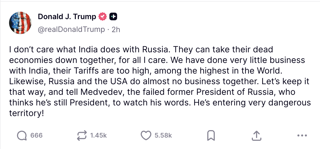This screenshot has width=320, height=149.
Task: Open the Donald J. Trump profile name
Action: [x=67, y=17]
